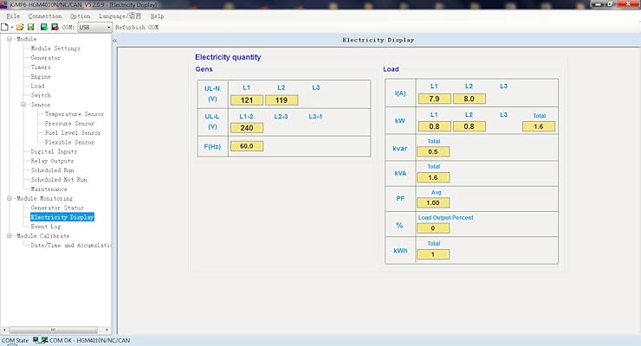Click Gens L2 voltage value 119
The height and width of the screenshot is (346, 641).
282,100
